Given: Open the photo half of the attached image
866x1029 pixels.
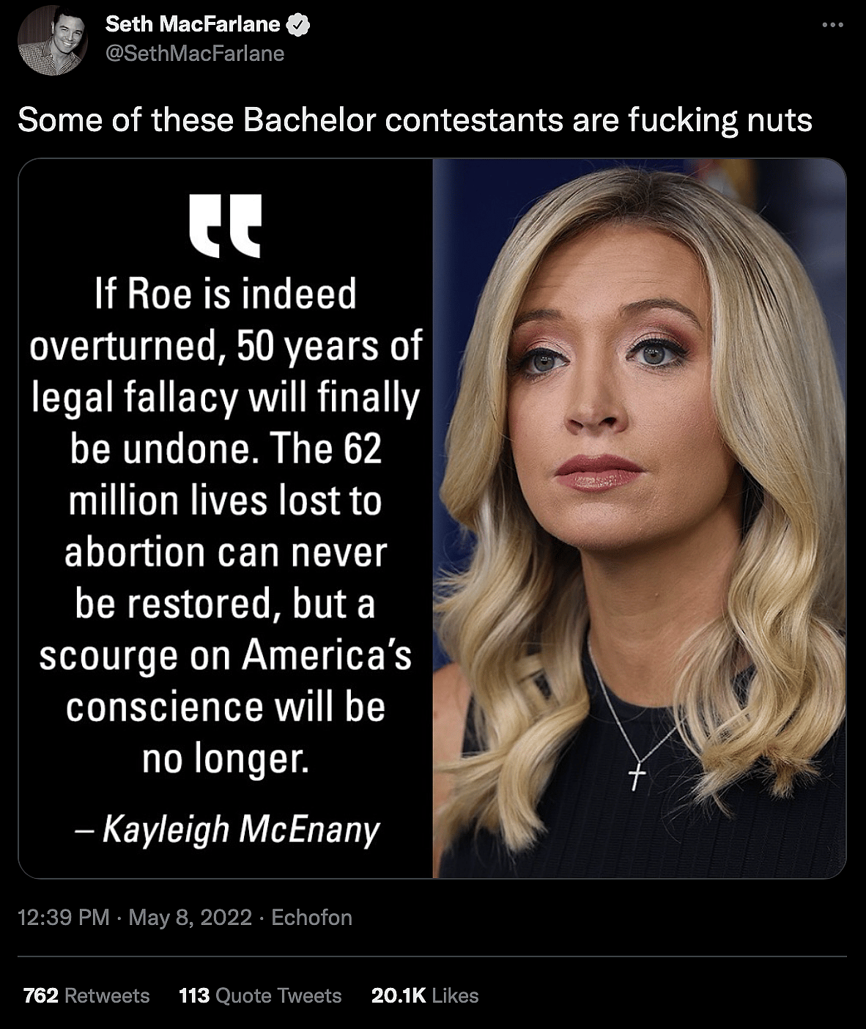Looking at the screenshot, I should pyautogui.click(x=640, y=518).
